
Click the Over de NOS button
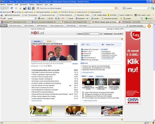[x=118, y=34]
